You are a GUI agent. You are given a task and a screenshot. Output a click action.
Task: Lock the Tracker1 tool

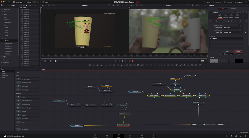244,12
